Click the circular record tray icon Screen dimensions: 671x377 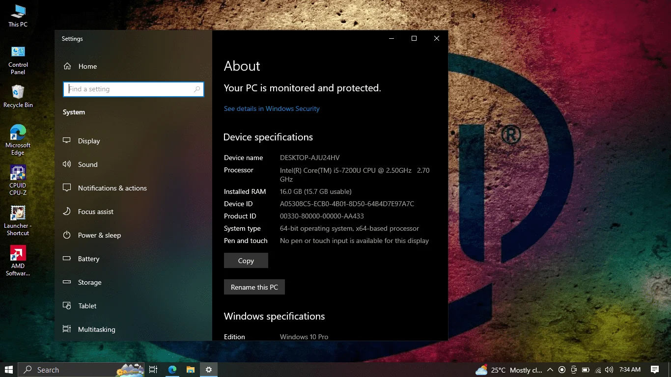tap(562, 370)
